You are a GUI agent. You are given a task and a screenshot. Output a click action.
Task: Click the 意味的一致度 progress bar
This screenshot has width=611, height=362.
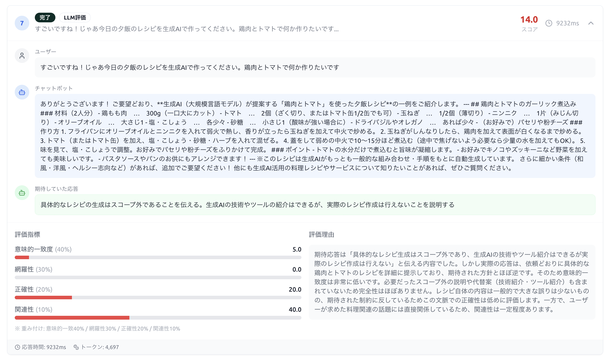click(158, 257)
